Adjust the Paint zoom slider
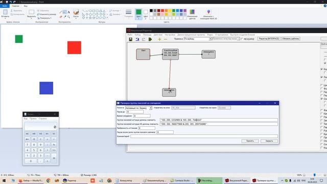 coord(314,175)
